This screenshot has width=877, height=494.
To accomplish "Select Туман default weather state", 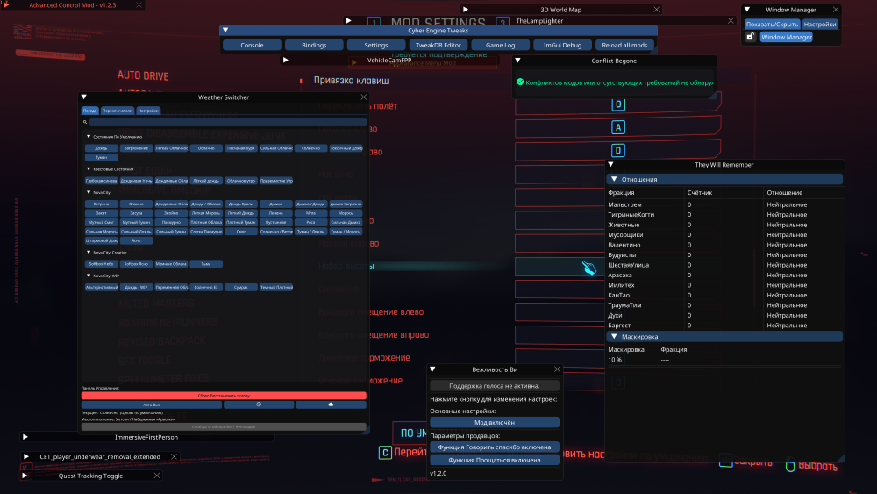I will 101,157.
